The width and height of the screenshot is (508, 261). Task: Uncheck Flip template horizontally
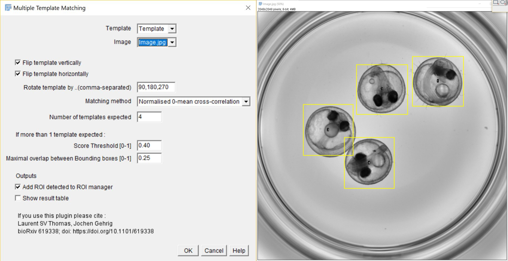(x=18, y=74)
